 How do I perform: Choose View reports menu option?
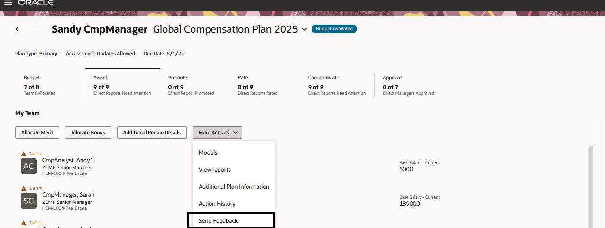215,170
